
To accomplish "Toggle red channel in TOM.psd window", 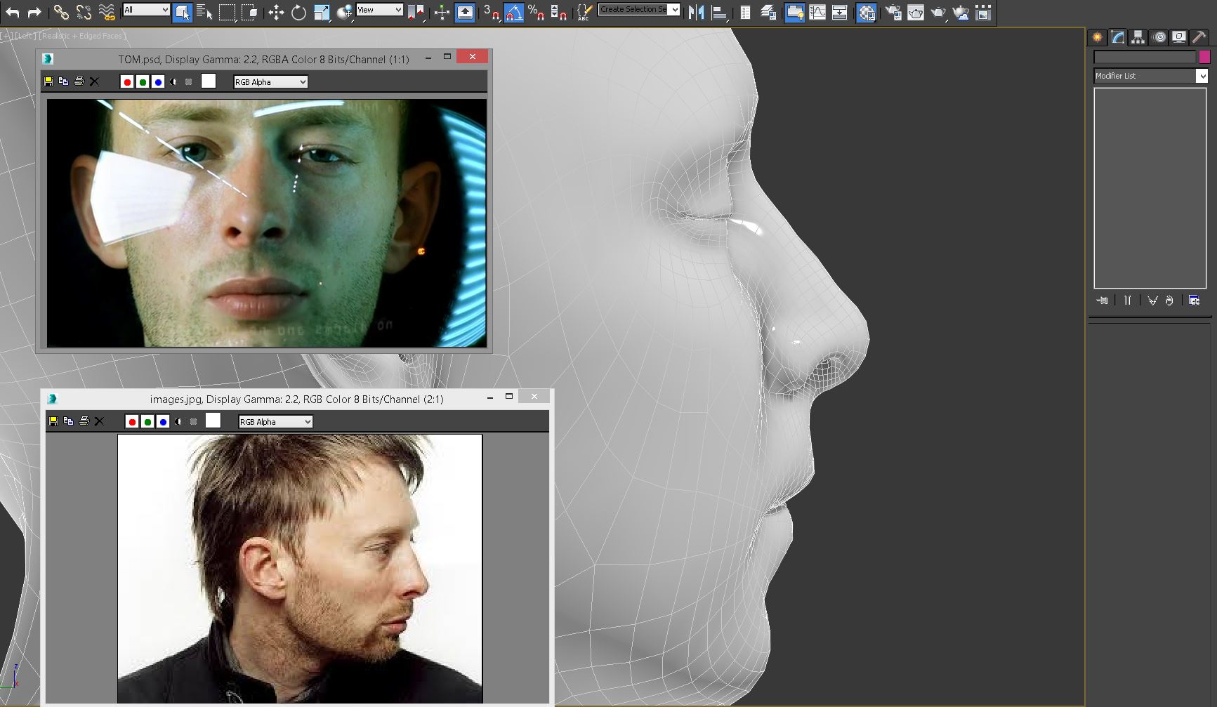I will coord(127,82).
